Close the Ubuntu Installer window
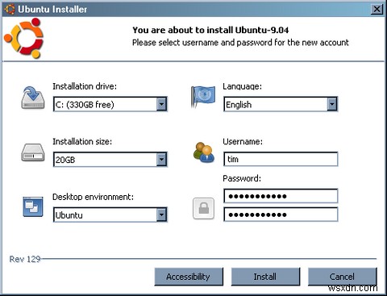The width and height of the screenshot is (387, 296). pyautogui.click(x=377, y=10)
